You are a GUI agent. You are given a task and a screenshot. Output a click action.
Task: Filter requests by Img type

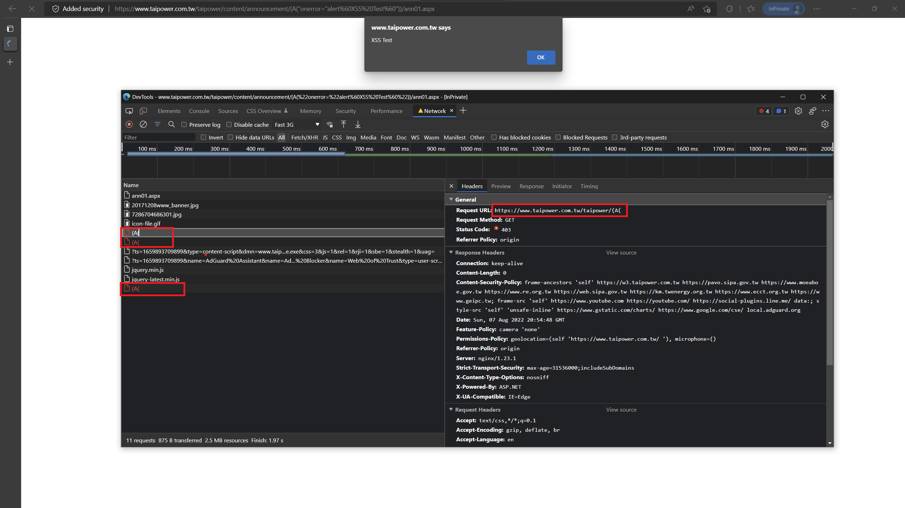point(351,138)
